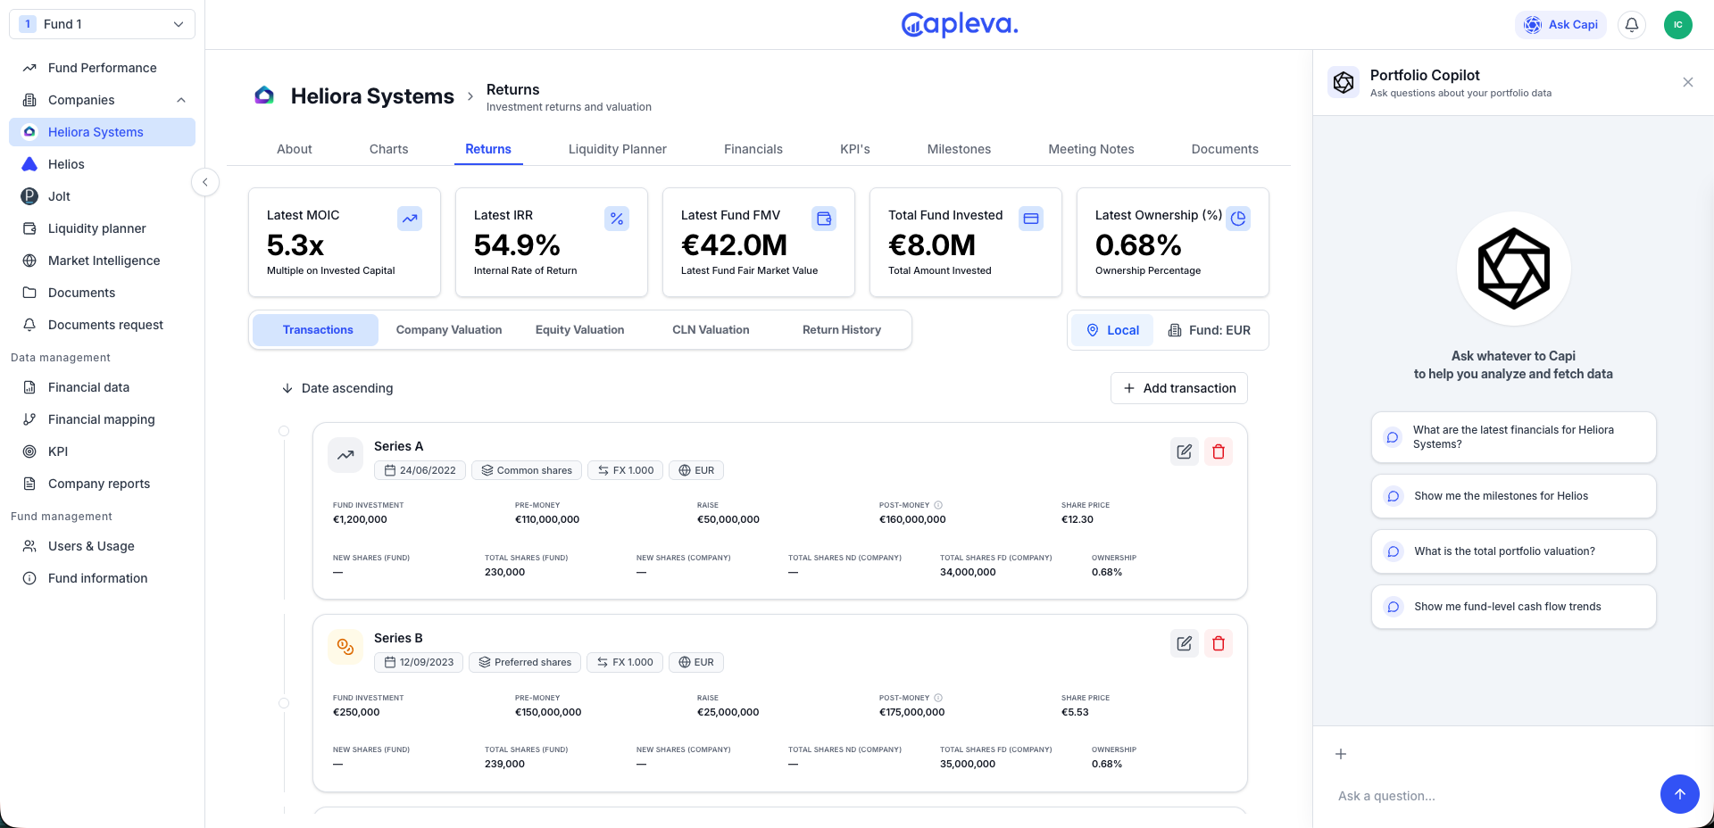Edit the Series A transaction
The width and height of the screenshot is (1714, 828).
pyautogui.click(x=1184, y=451)
